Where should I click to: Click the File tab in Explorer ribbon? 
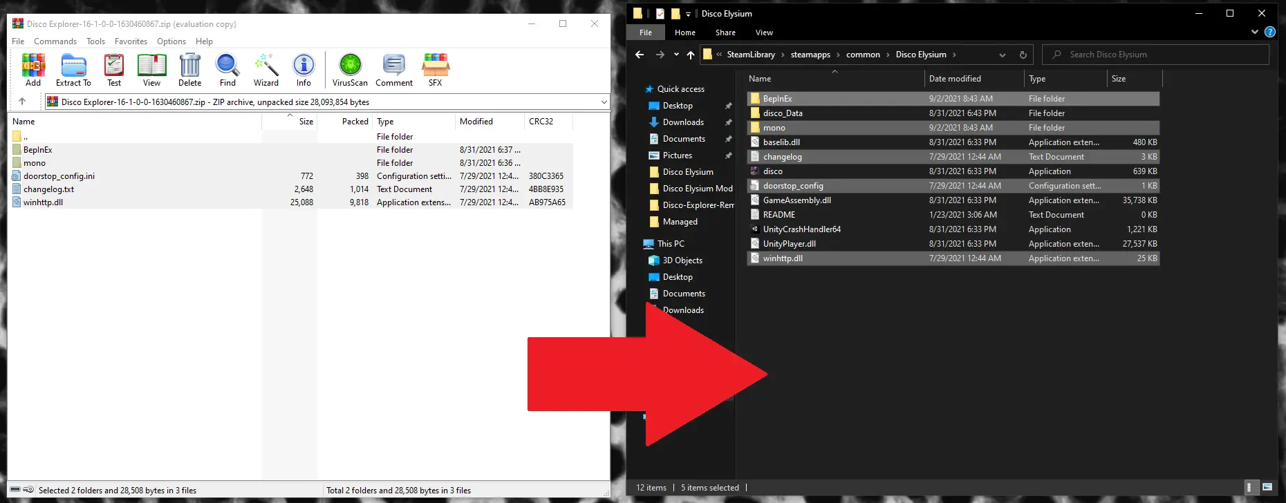pyautogui.click(x=646, y=32)
